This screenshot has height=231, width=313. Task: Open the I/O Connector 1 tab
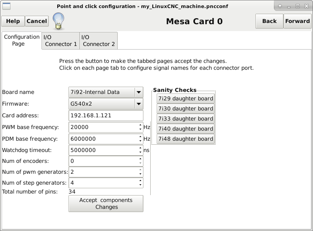[60, 41]
